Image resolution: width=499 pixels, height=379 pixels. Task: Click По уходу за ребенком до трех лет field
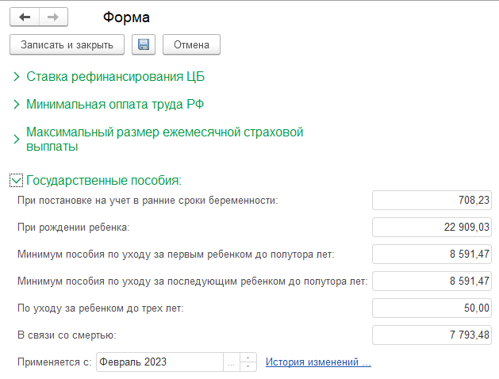(x=433, y=308)
